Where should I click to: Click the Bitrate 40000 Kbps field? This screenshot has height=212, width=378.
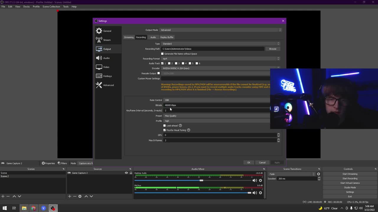tap(217, 105)
